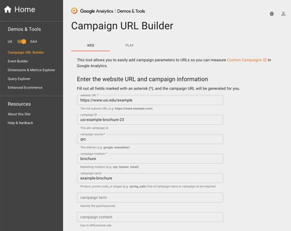
Task: Click the 'Use to differentiate ads' hint text
Action: pyautogui.click(x=96, y=225)
